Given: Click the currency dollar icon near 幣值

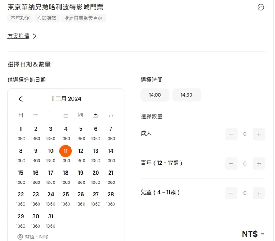Looking at the screenshot, I should 20,237.
